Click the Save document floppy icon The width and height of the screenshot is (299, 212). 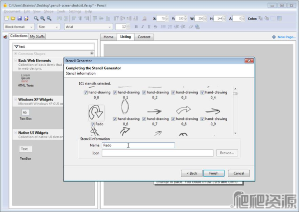click(19, 18)
